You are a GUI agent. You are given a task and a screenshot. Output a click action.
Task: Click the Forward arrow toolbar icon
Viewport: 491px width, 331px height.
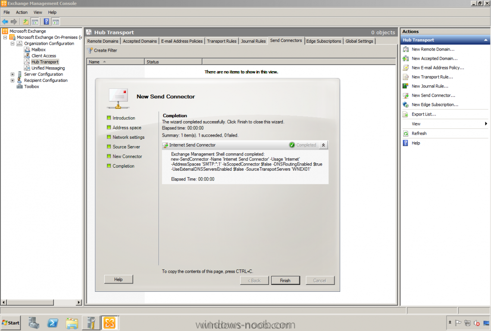[14, 22]
